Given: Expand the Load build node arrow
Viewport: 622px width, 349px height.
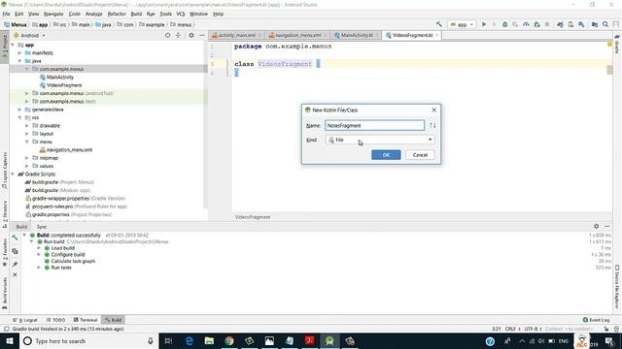Looking at the screenshot, I should (39, 248).
